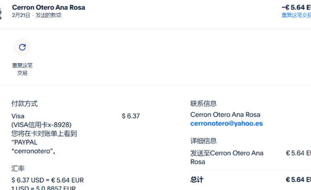The width and height of the screenshot is (311, 190).
Task: Click the 详细信息 section heading
Action: tap(203, 141)
